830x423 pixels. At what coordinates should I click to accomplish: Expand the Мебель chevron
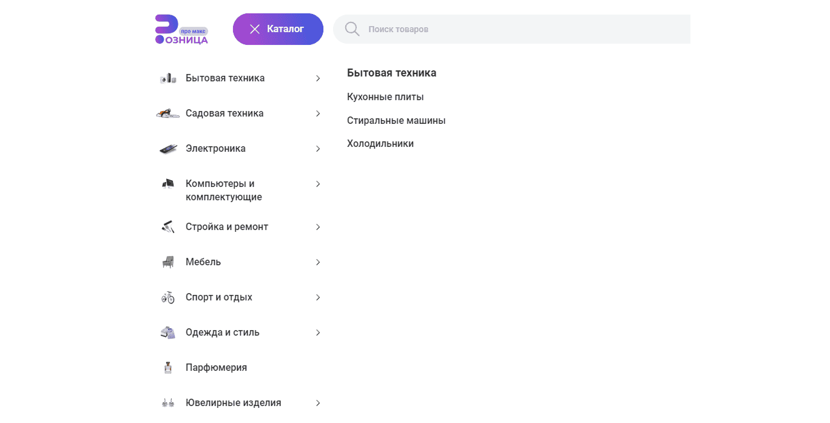(x=318, y=262)
